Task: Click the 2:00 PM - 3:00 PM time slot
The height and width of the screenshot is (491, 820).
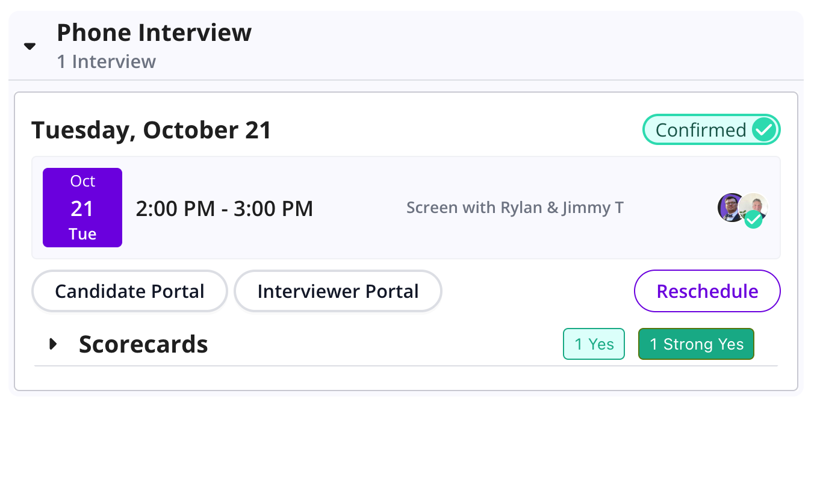Action: 224,208
